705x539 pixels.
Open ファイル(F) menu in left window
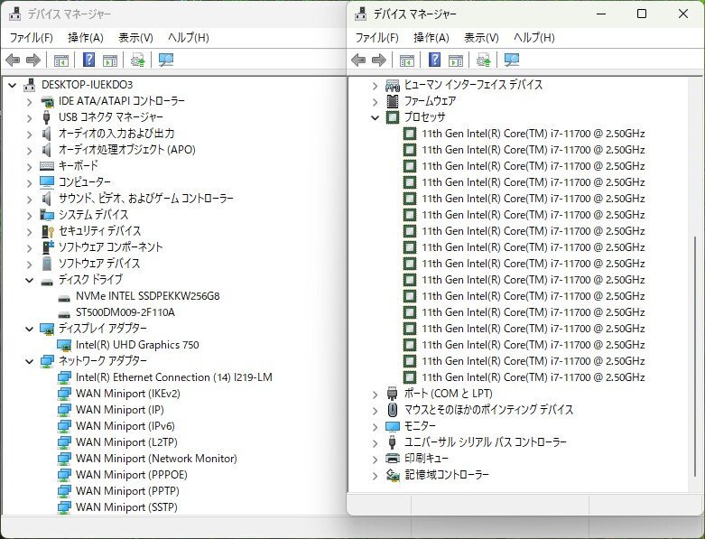[31, 38]
